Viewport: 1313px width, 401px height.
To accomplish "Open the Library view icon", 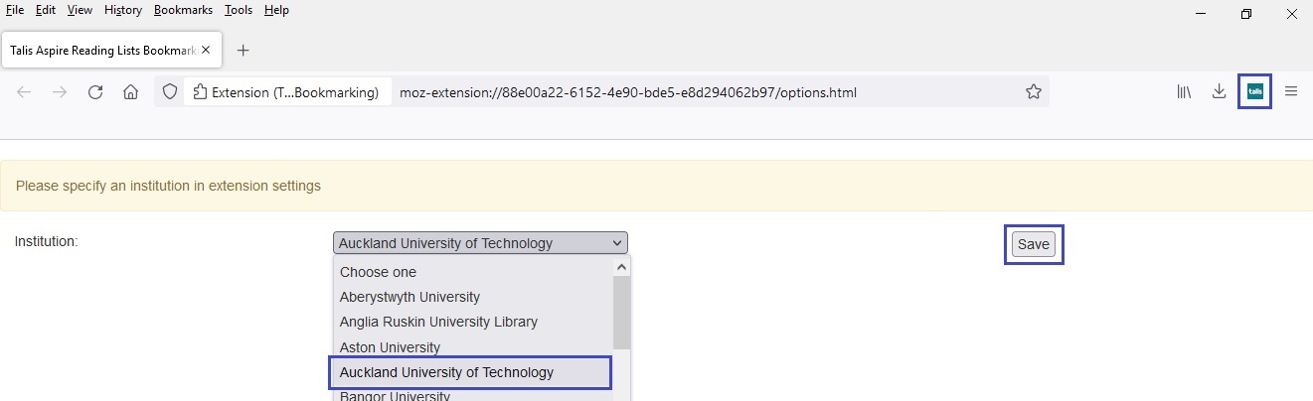I will [x=1184, y=92].
